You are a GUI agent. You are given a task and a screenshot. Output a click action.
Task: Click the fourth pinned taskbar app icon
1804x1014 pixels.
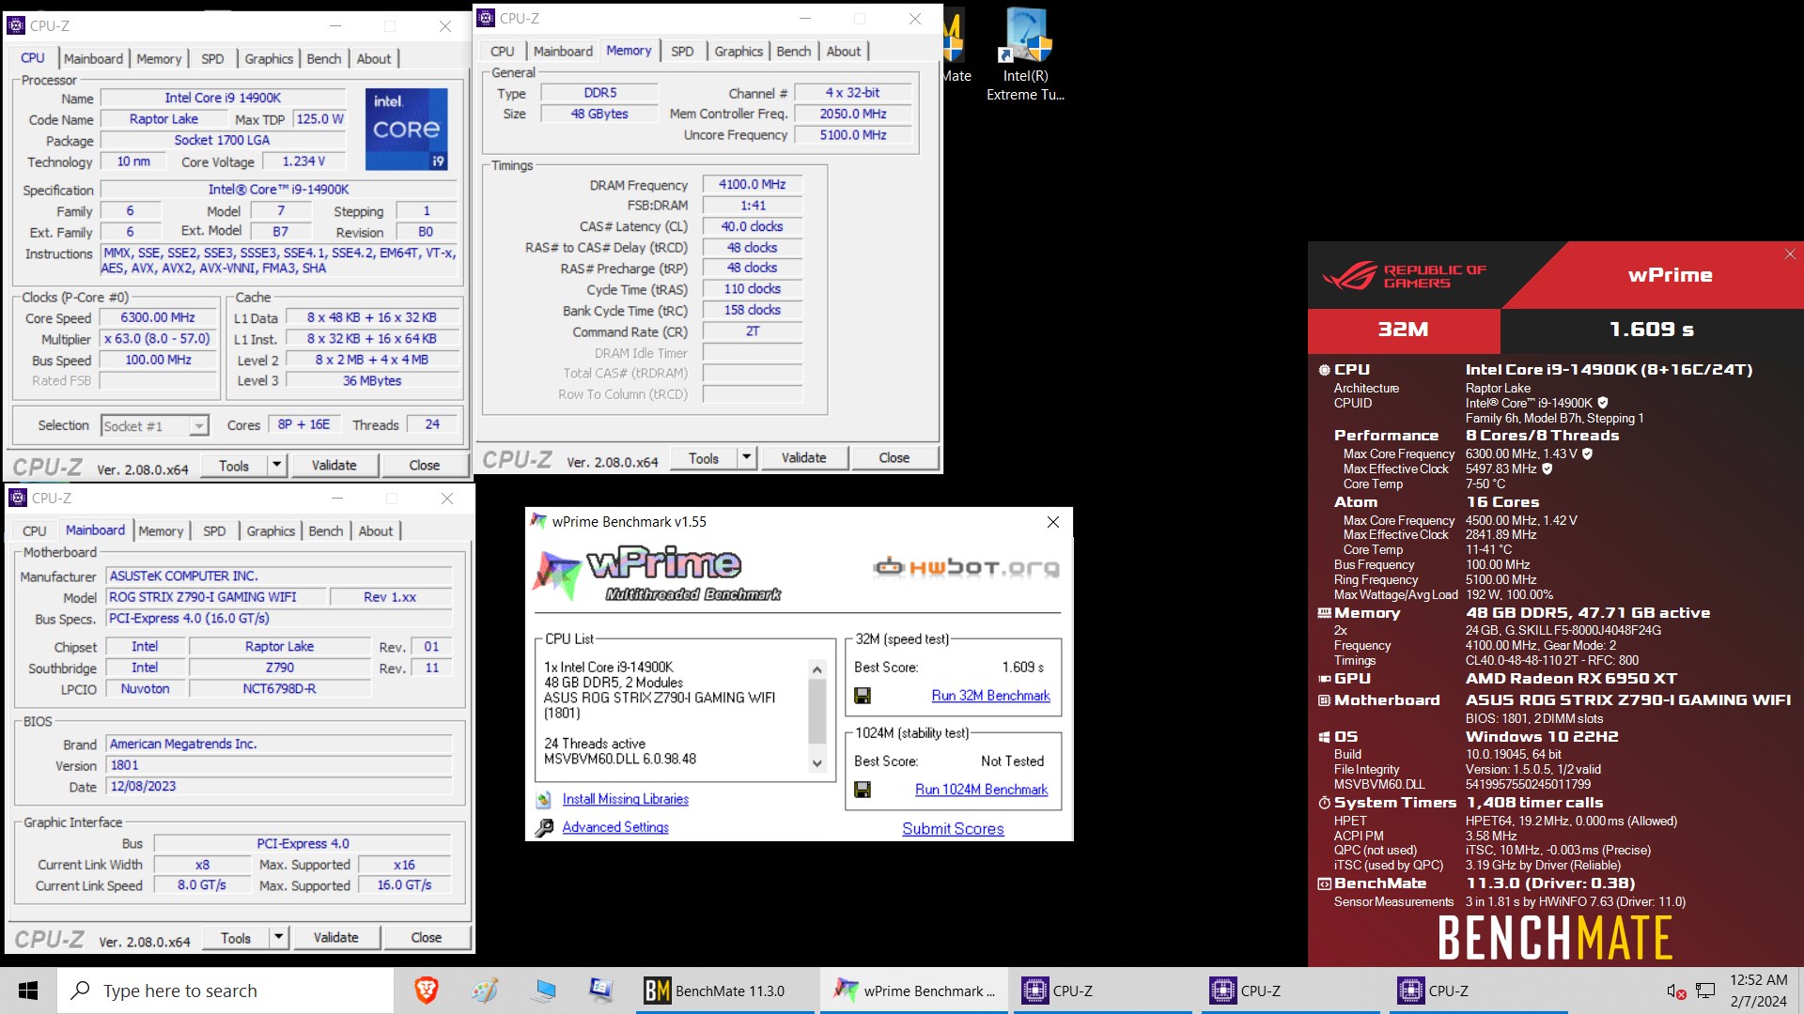click(x=601, y=991)
